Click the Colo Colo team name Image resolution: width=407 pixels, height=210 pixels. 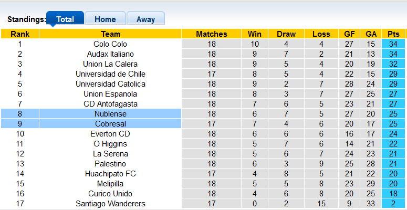point(110,44)
